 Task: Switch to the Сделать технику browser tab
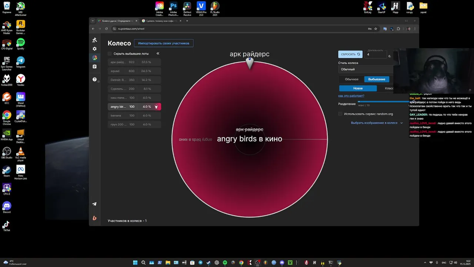click(162, 21)
